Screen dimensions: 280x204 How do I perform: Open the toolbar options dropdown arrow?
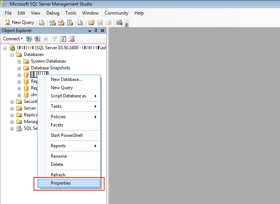coord(127,25)
